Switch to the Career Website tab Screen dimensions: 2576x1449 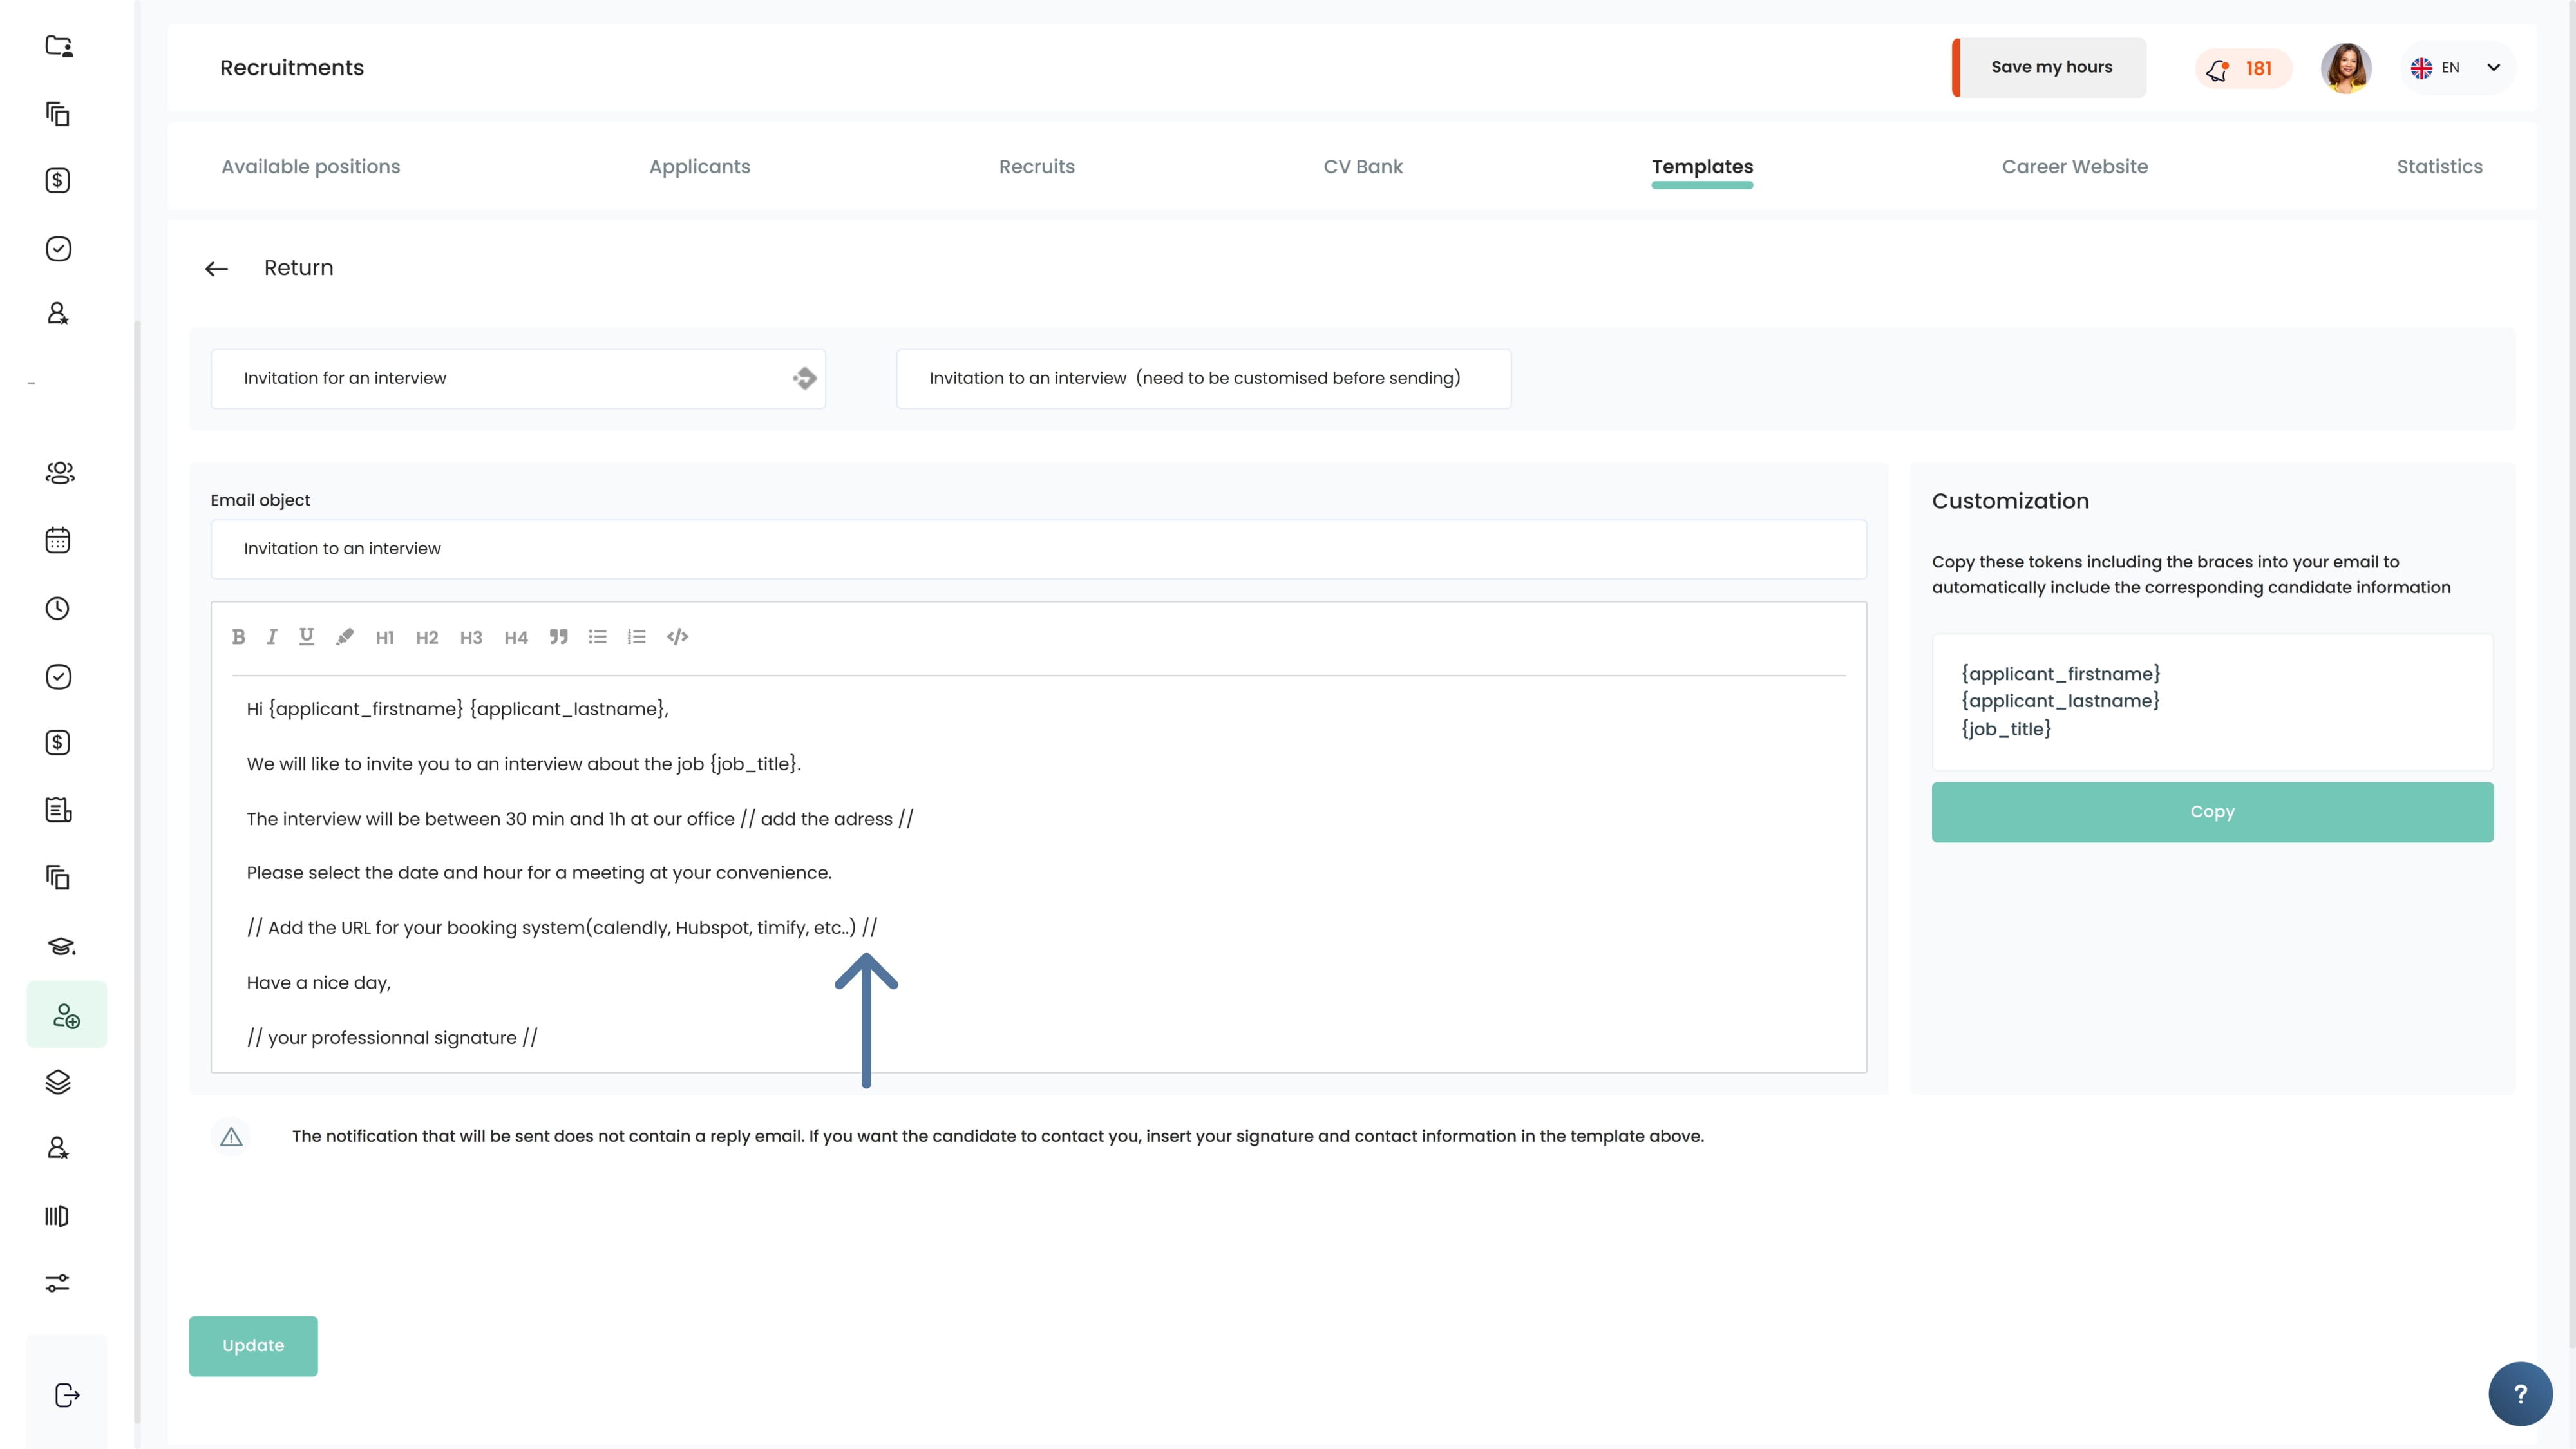2075,167
